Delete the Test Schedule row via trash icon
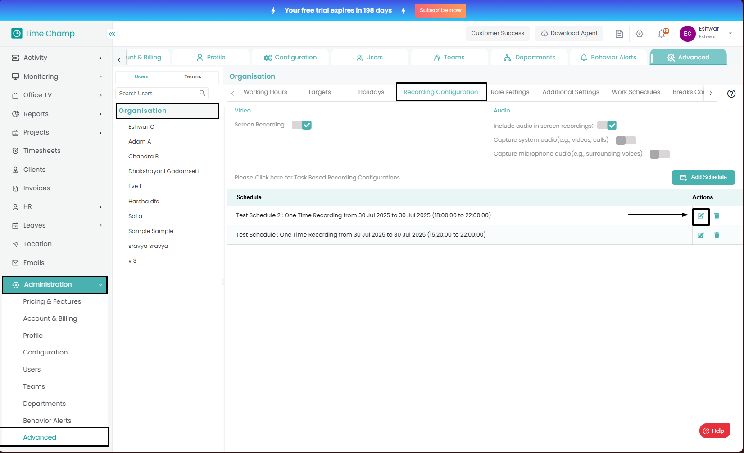The width and height of the screenshot is (744, 453). [x=717, y=235]
